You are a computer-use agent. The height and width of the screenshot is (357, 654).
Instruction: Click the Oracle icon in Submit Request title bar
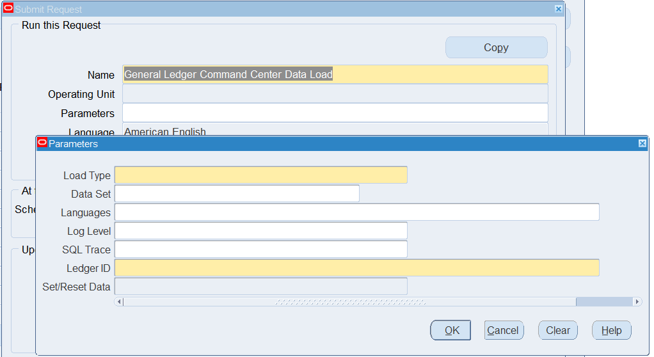coord(8,8)
